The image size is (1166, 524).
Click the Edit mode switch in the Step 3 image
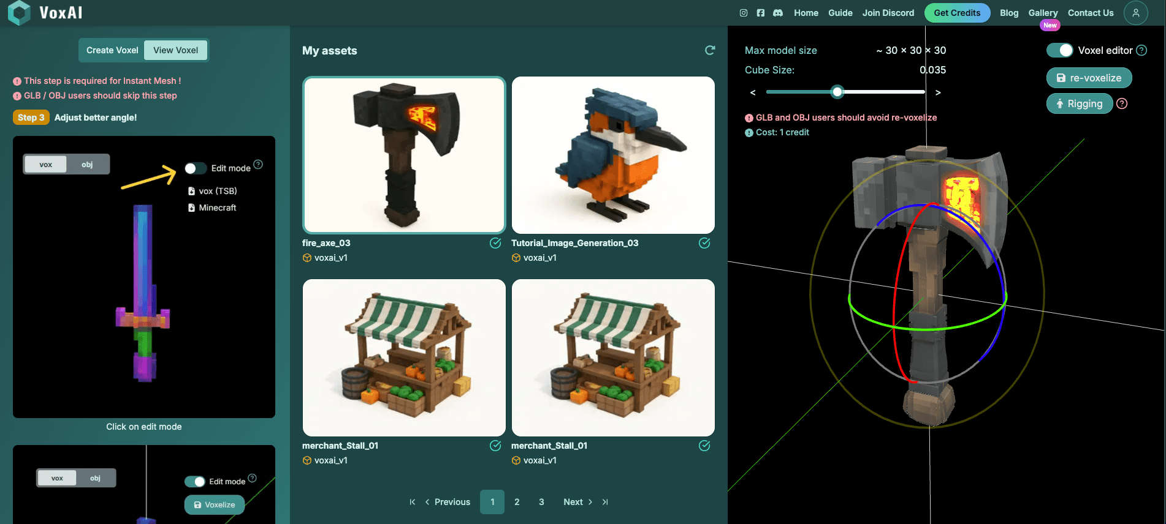tap(195, 168)
